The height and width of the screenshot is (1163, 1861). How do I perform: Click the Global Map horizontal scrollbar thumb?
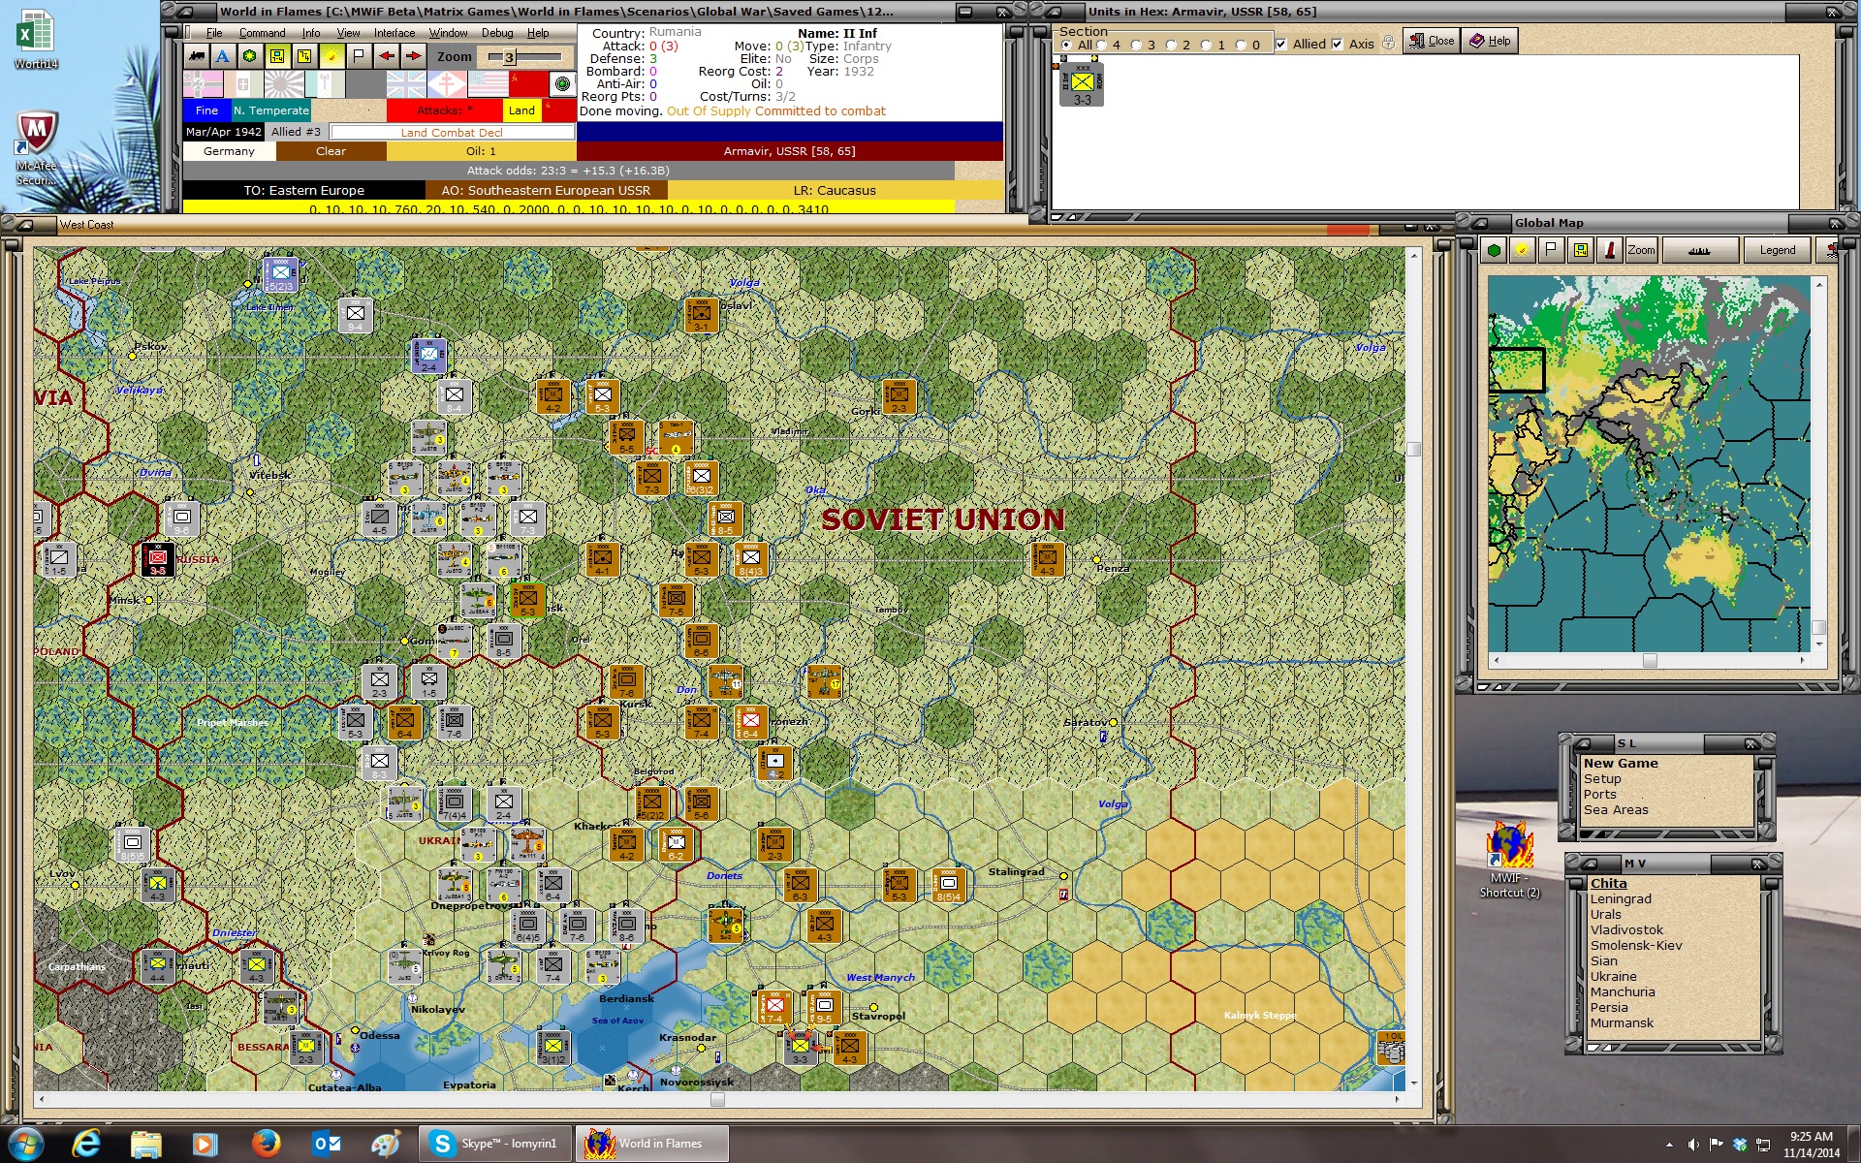point(1650,661)
